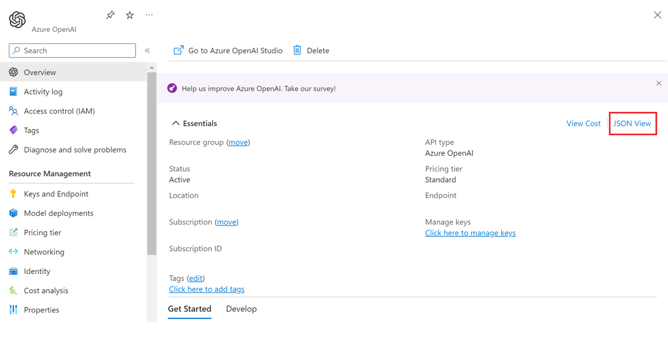Select the Identity sidebar item
Image resolution: width=668 pixels, height=342 pixels.
tap(37, 271)
